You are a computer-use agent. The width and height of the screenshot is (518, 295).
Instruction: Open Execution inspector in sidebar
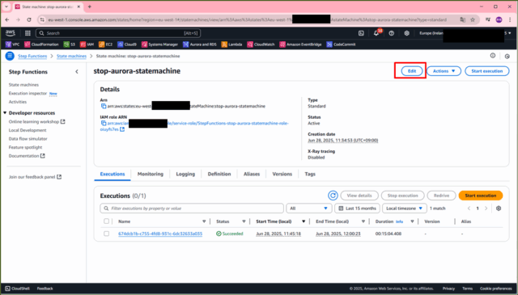28,94
